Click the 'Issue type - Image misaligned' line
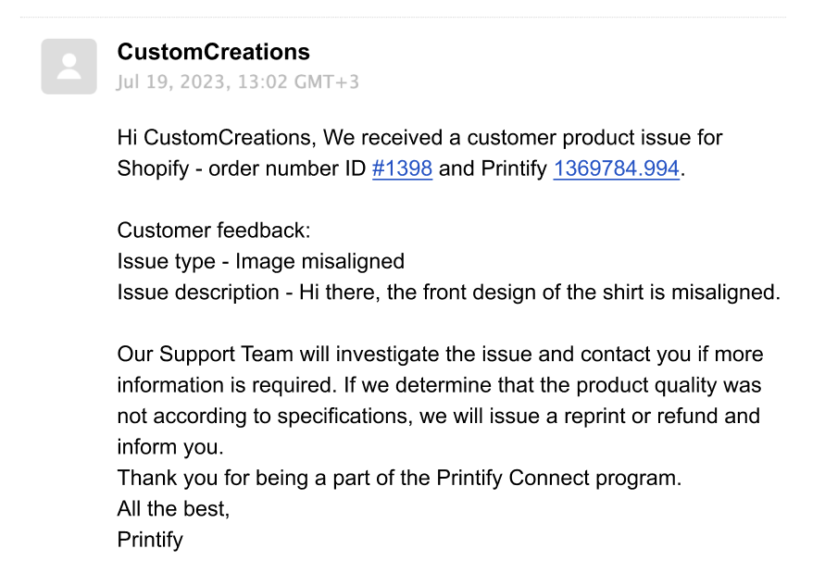 coord(261,261)
